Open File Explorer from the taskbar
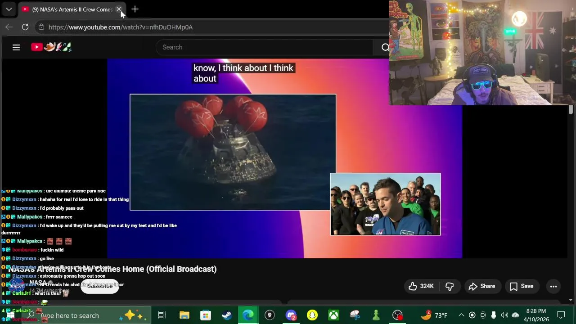This screenshot has width=576, height=324. (x=184, y=315)
